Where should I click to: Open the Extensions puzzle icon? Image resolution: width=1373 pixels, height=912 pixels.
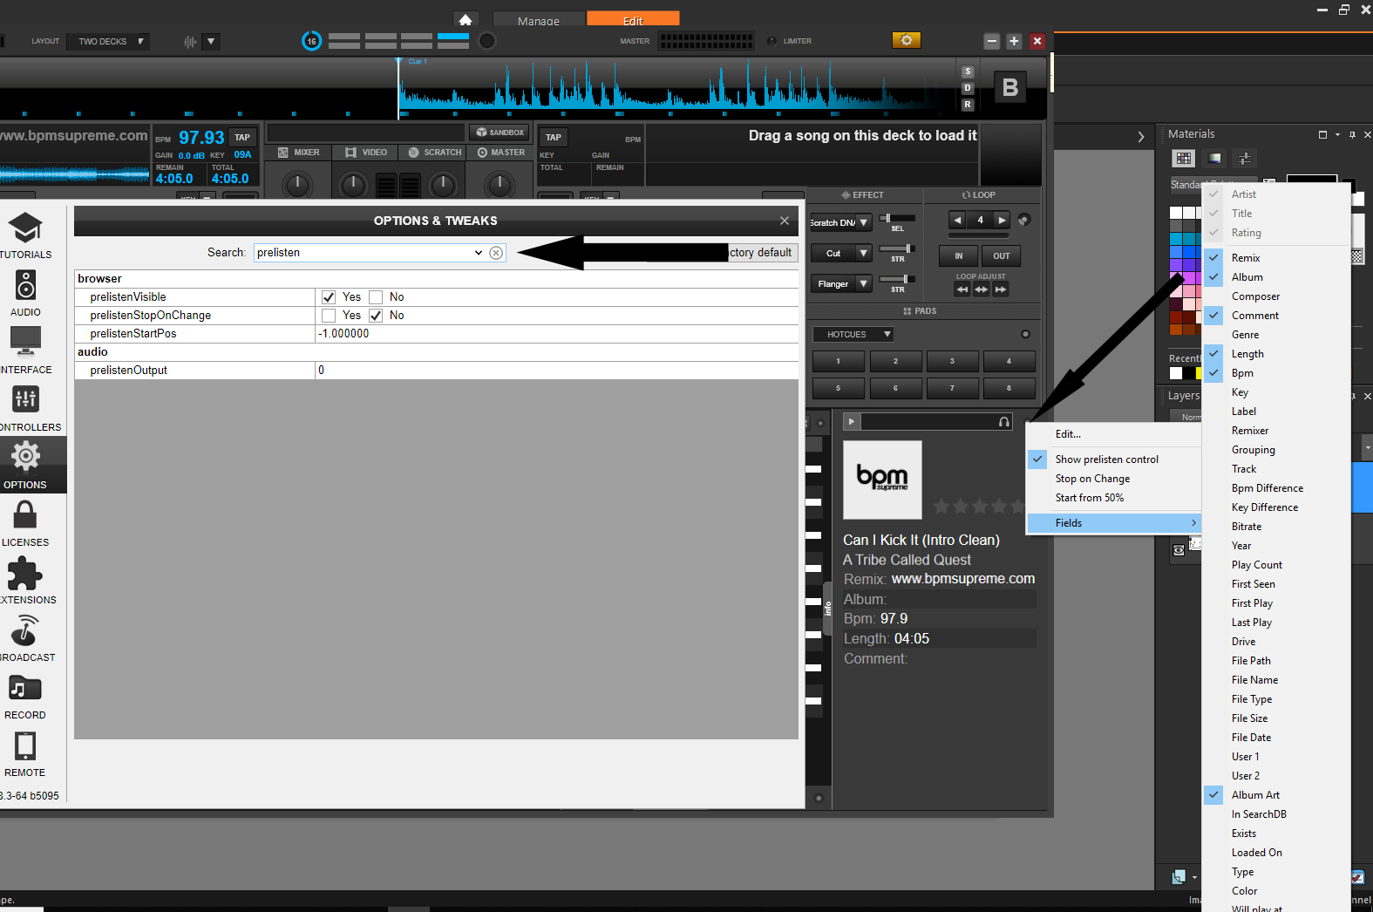(x=25, y=572)
